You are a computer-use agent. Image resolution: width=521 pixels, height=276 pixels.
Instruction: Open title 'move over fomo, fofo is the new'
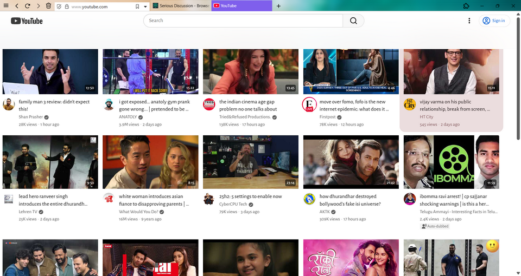[x=354, y=106]
